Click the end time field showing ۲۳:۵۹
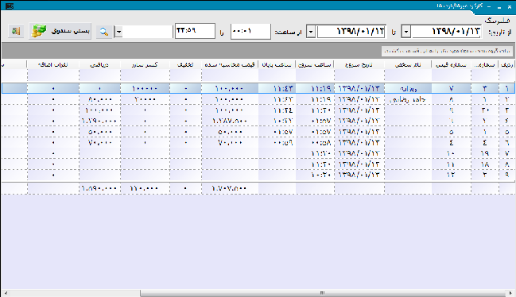 [195, 31]
